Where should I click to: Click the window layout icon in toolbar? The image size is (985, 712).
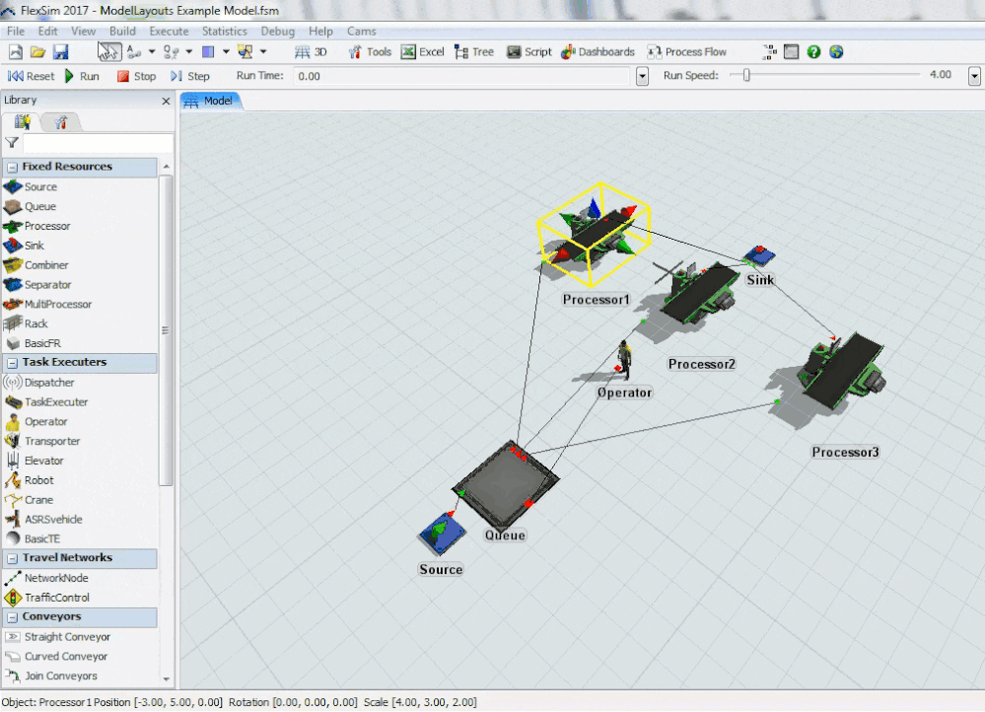[x=792, y=52]
